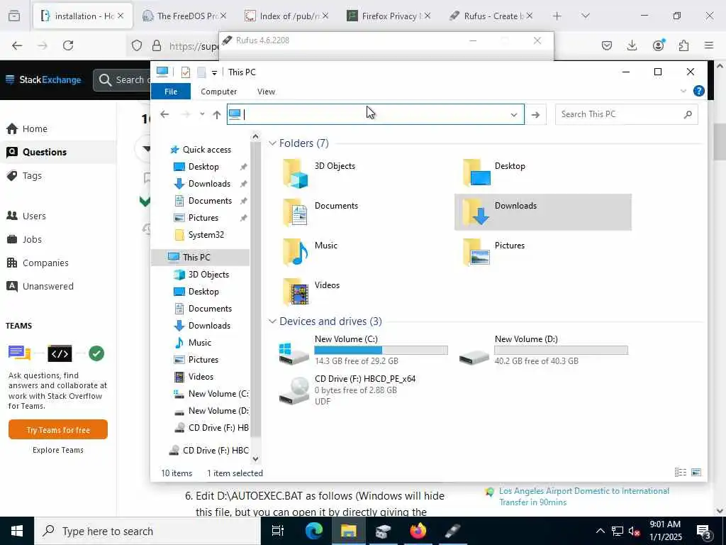Open the Recent locations dropdown arrow

202,114
